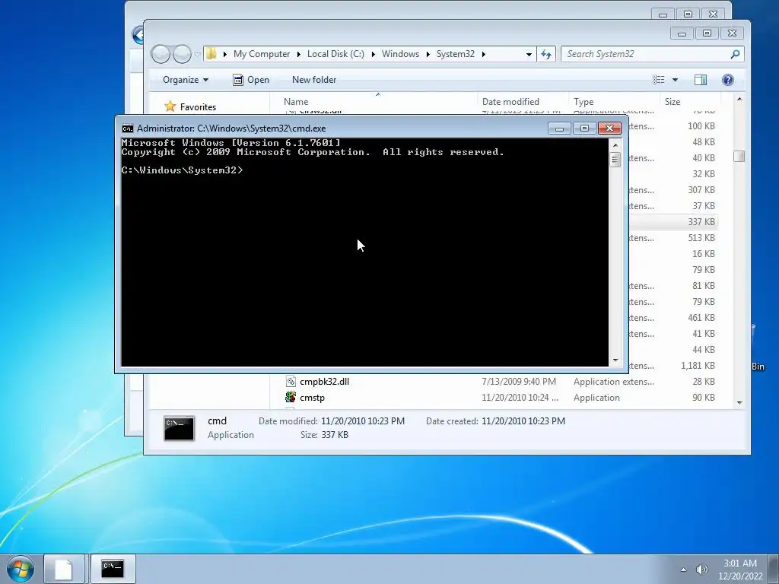The height and width of the screenshot is (584, 779).
Task: Click the Explorer file list scrollbar thumb
Action: [x=739, y=157]
